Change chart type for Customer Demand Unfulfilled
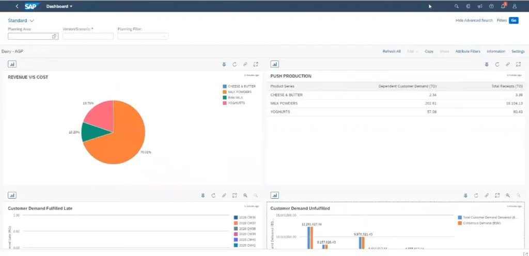Image resolution: width=529 pixels, height=256 pixels. (x=275, y=196)
